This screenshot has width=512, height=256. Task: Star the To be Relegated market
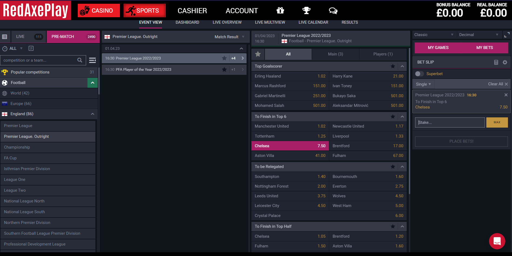pyautogui.click(x=393, y=167)
